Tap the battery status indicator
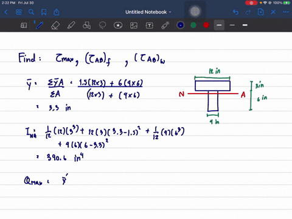Viewport: 292px width, 219px height. (287, 3)
